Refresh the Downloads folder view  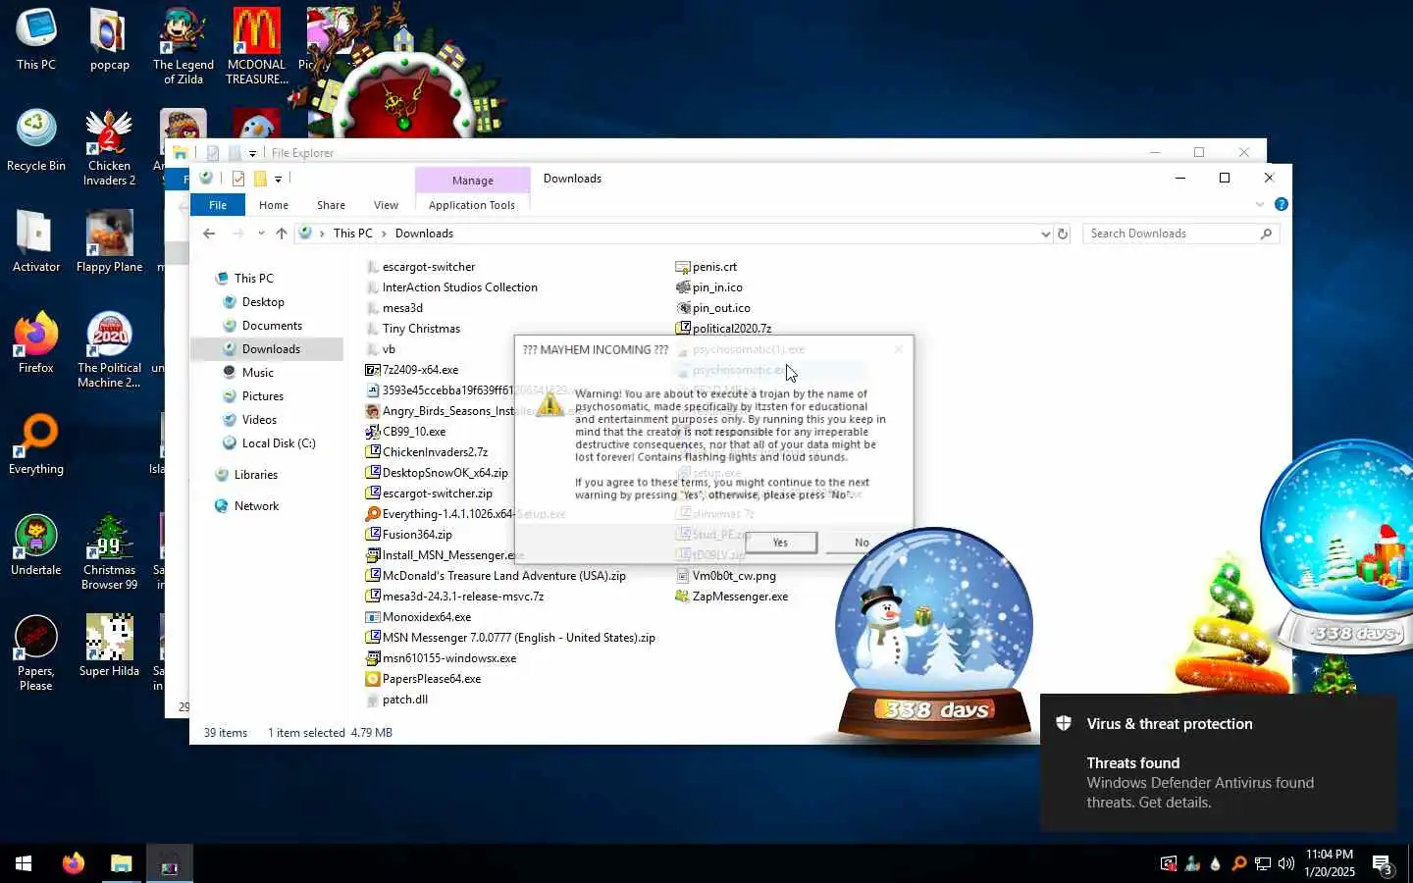[x=1063, y=234]
